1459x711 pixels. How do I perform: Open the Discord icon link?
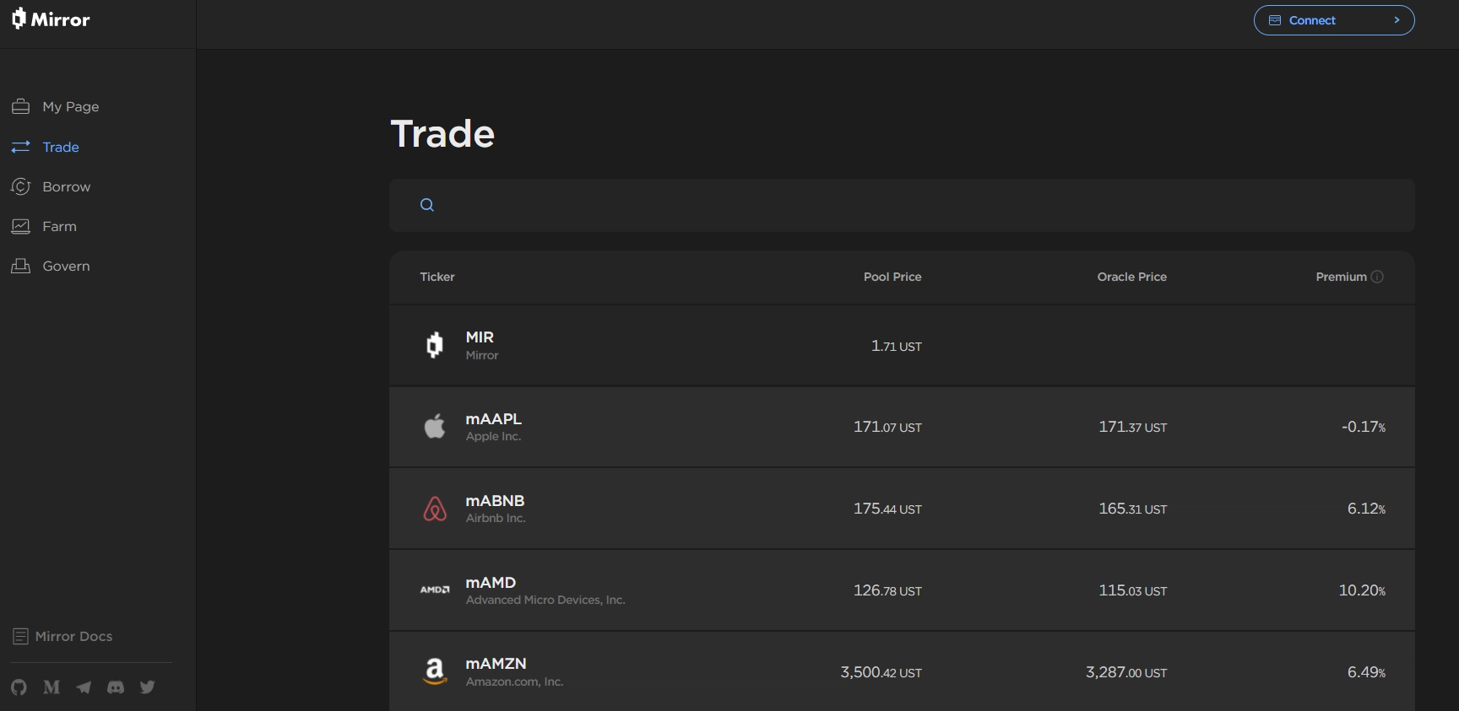(116, 687)
